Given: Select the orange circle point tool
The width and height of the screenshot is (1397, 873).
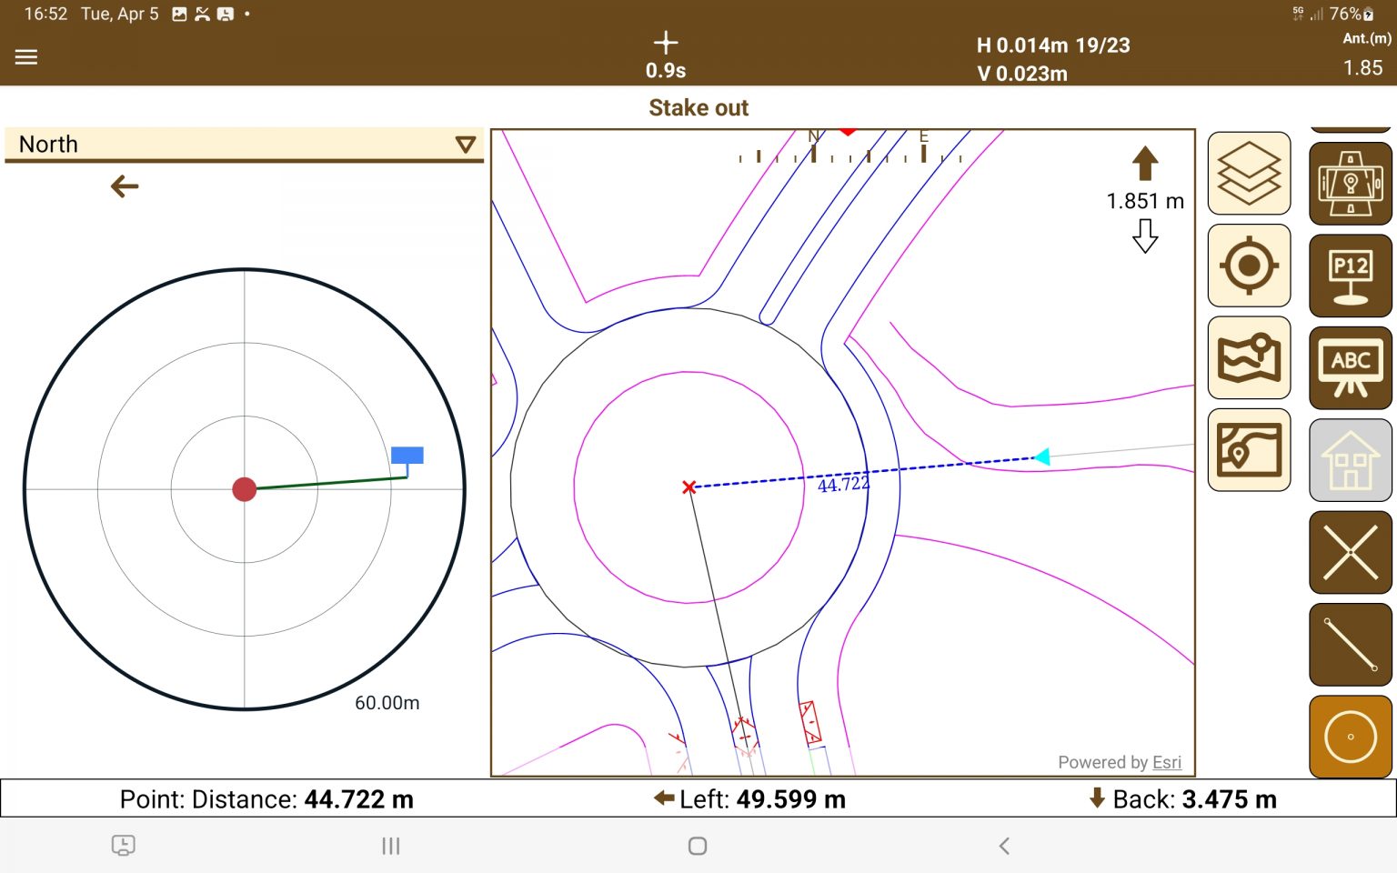Looking at the screenshot, I should click(1350, 737).
